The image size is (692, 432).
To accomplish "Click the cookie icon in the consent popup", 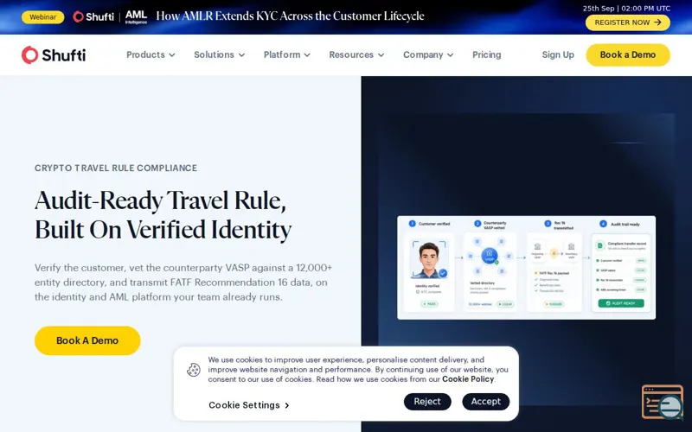I will 193,370.
